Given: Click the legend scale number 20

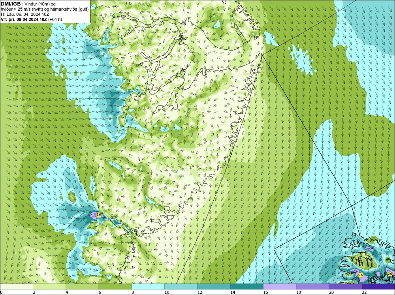Looking at the screenshot, I should (x=331, y=292).
